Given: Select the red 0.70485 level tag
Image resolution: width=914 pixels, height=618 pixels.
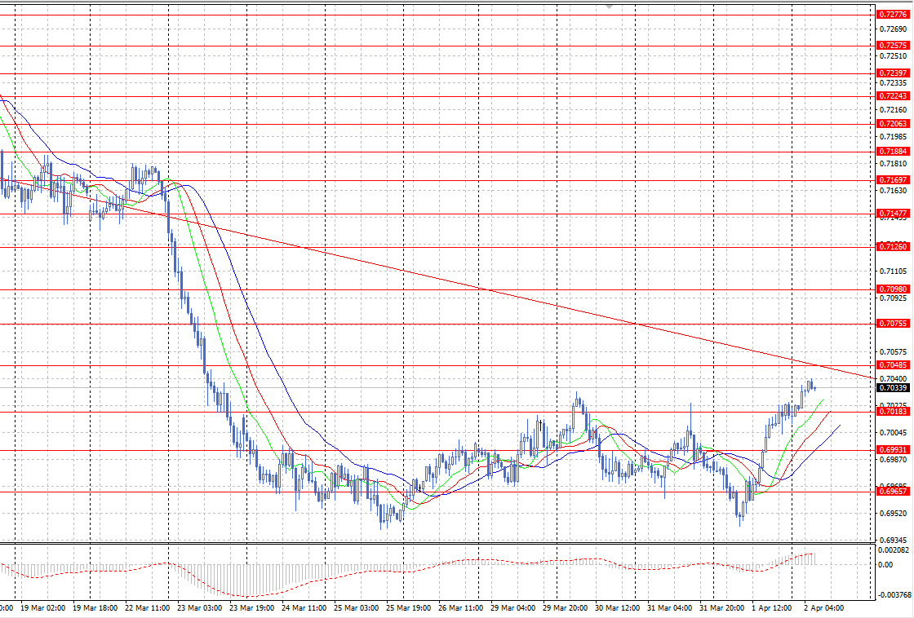Looking at the screenshot, I should pos(893,365).
